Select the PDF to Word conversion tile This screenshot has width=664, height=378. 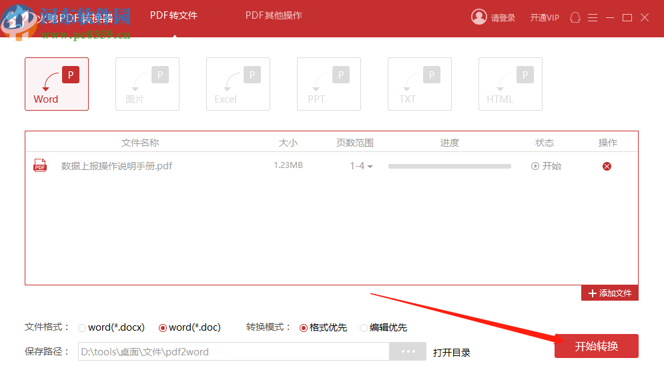[57, 84]
